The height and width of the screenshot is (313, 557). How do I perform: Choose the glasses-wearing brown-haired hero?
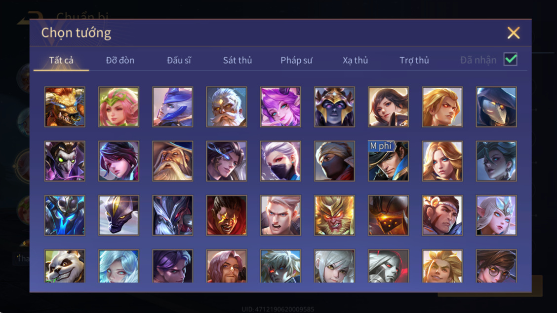click(496, 266)
